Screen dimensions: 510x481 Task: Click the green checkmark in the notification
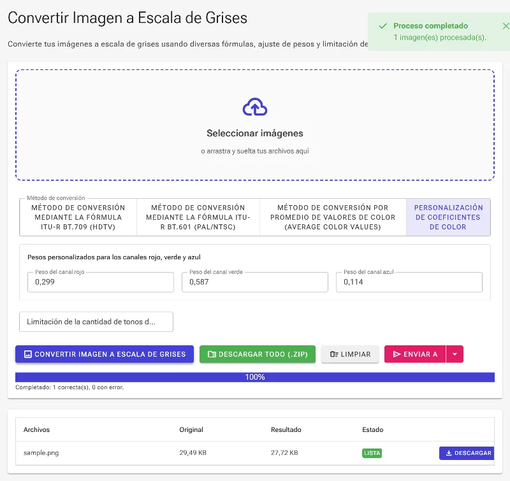pyautogui.click(x=383, y=26)
